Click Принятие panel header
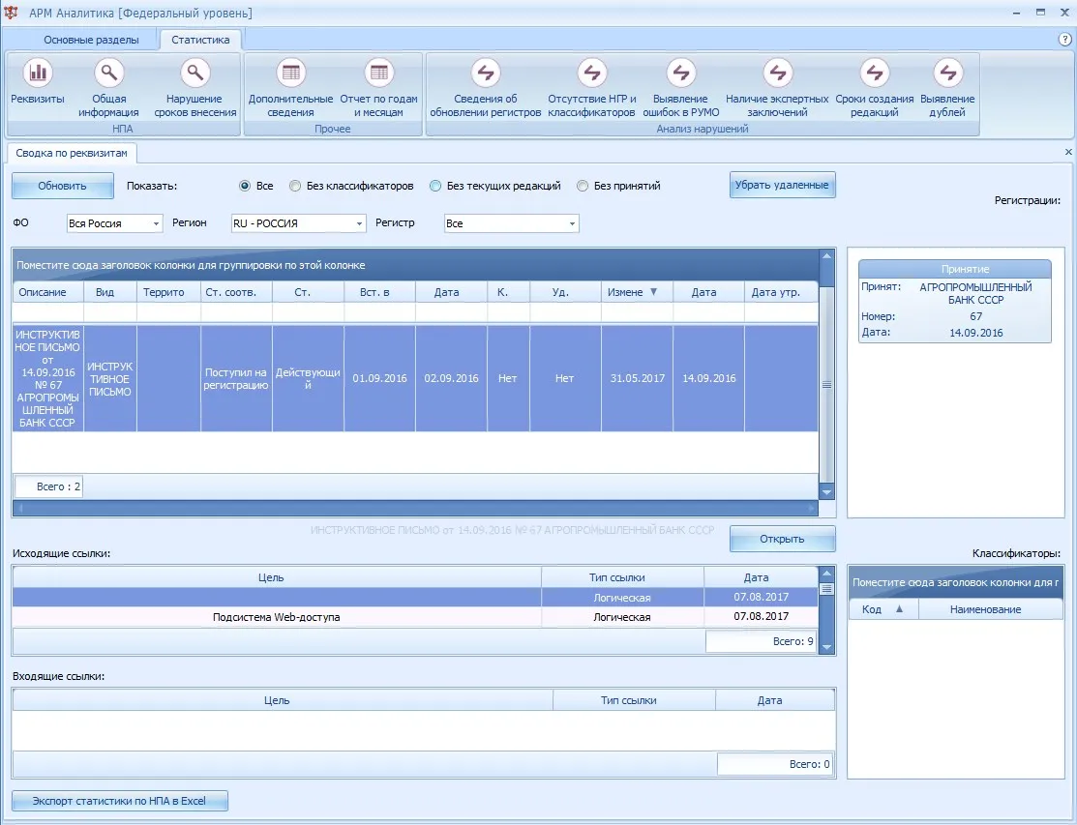The width and height of the screenshot is (1077, 825). coord(955,269)
